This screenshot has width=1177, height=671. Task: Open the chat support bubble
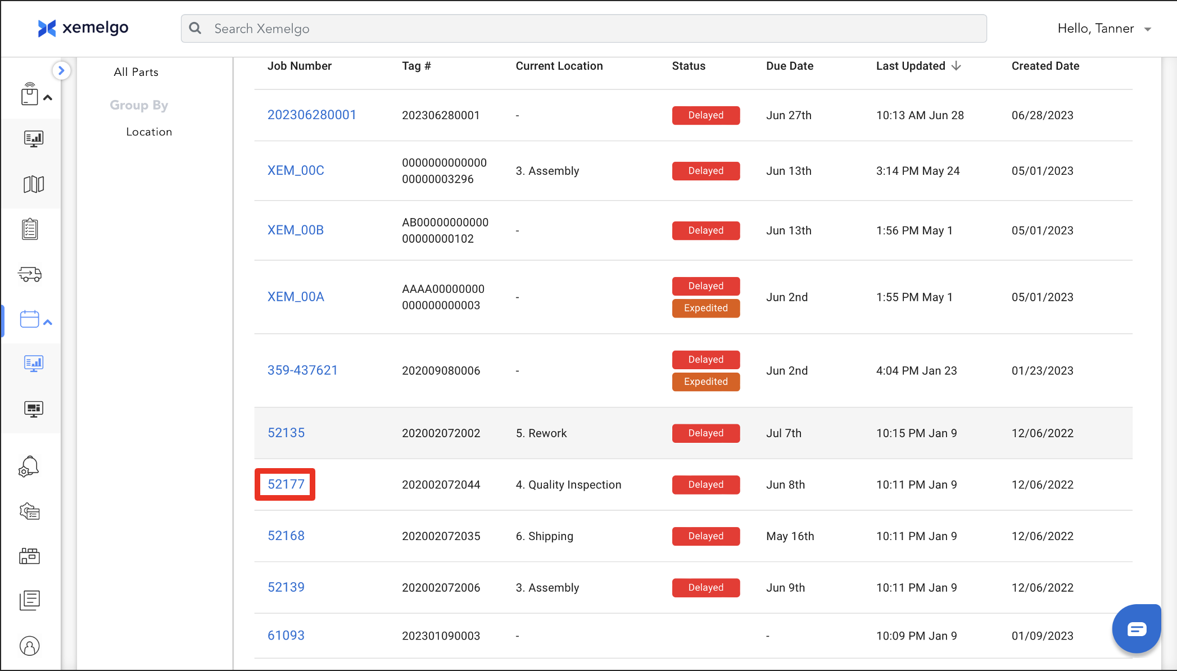coord(1136,628)
